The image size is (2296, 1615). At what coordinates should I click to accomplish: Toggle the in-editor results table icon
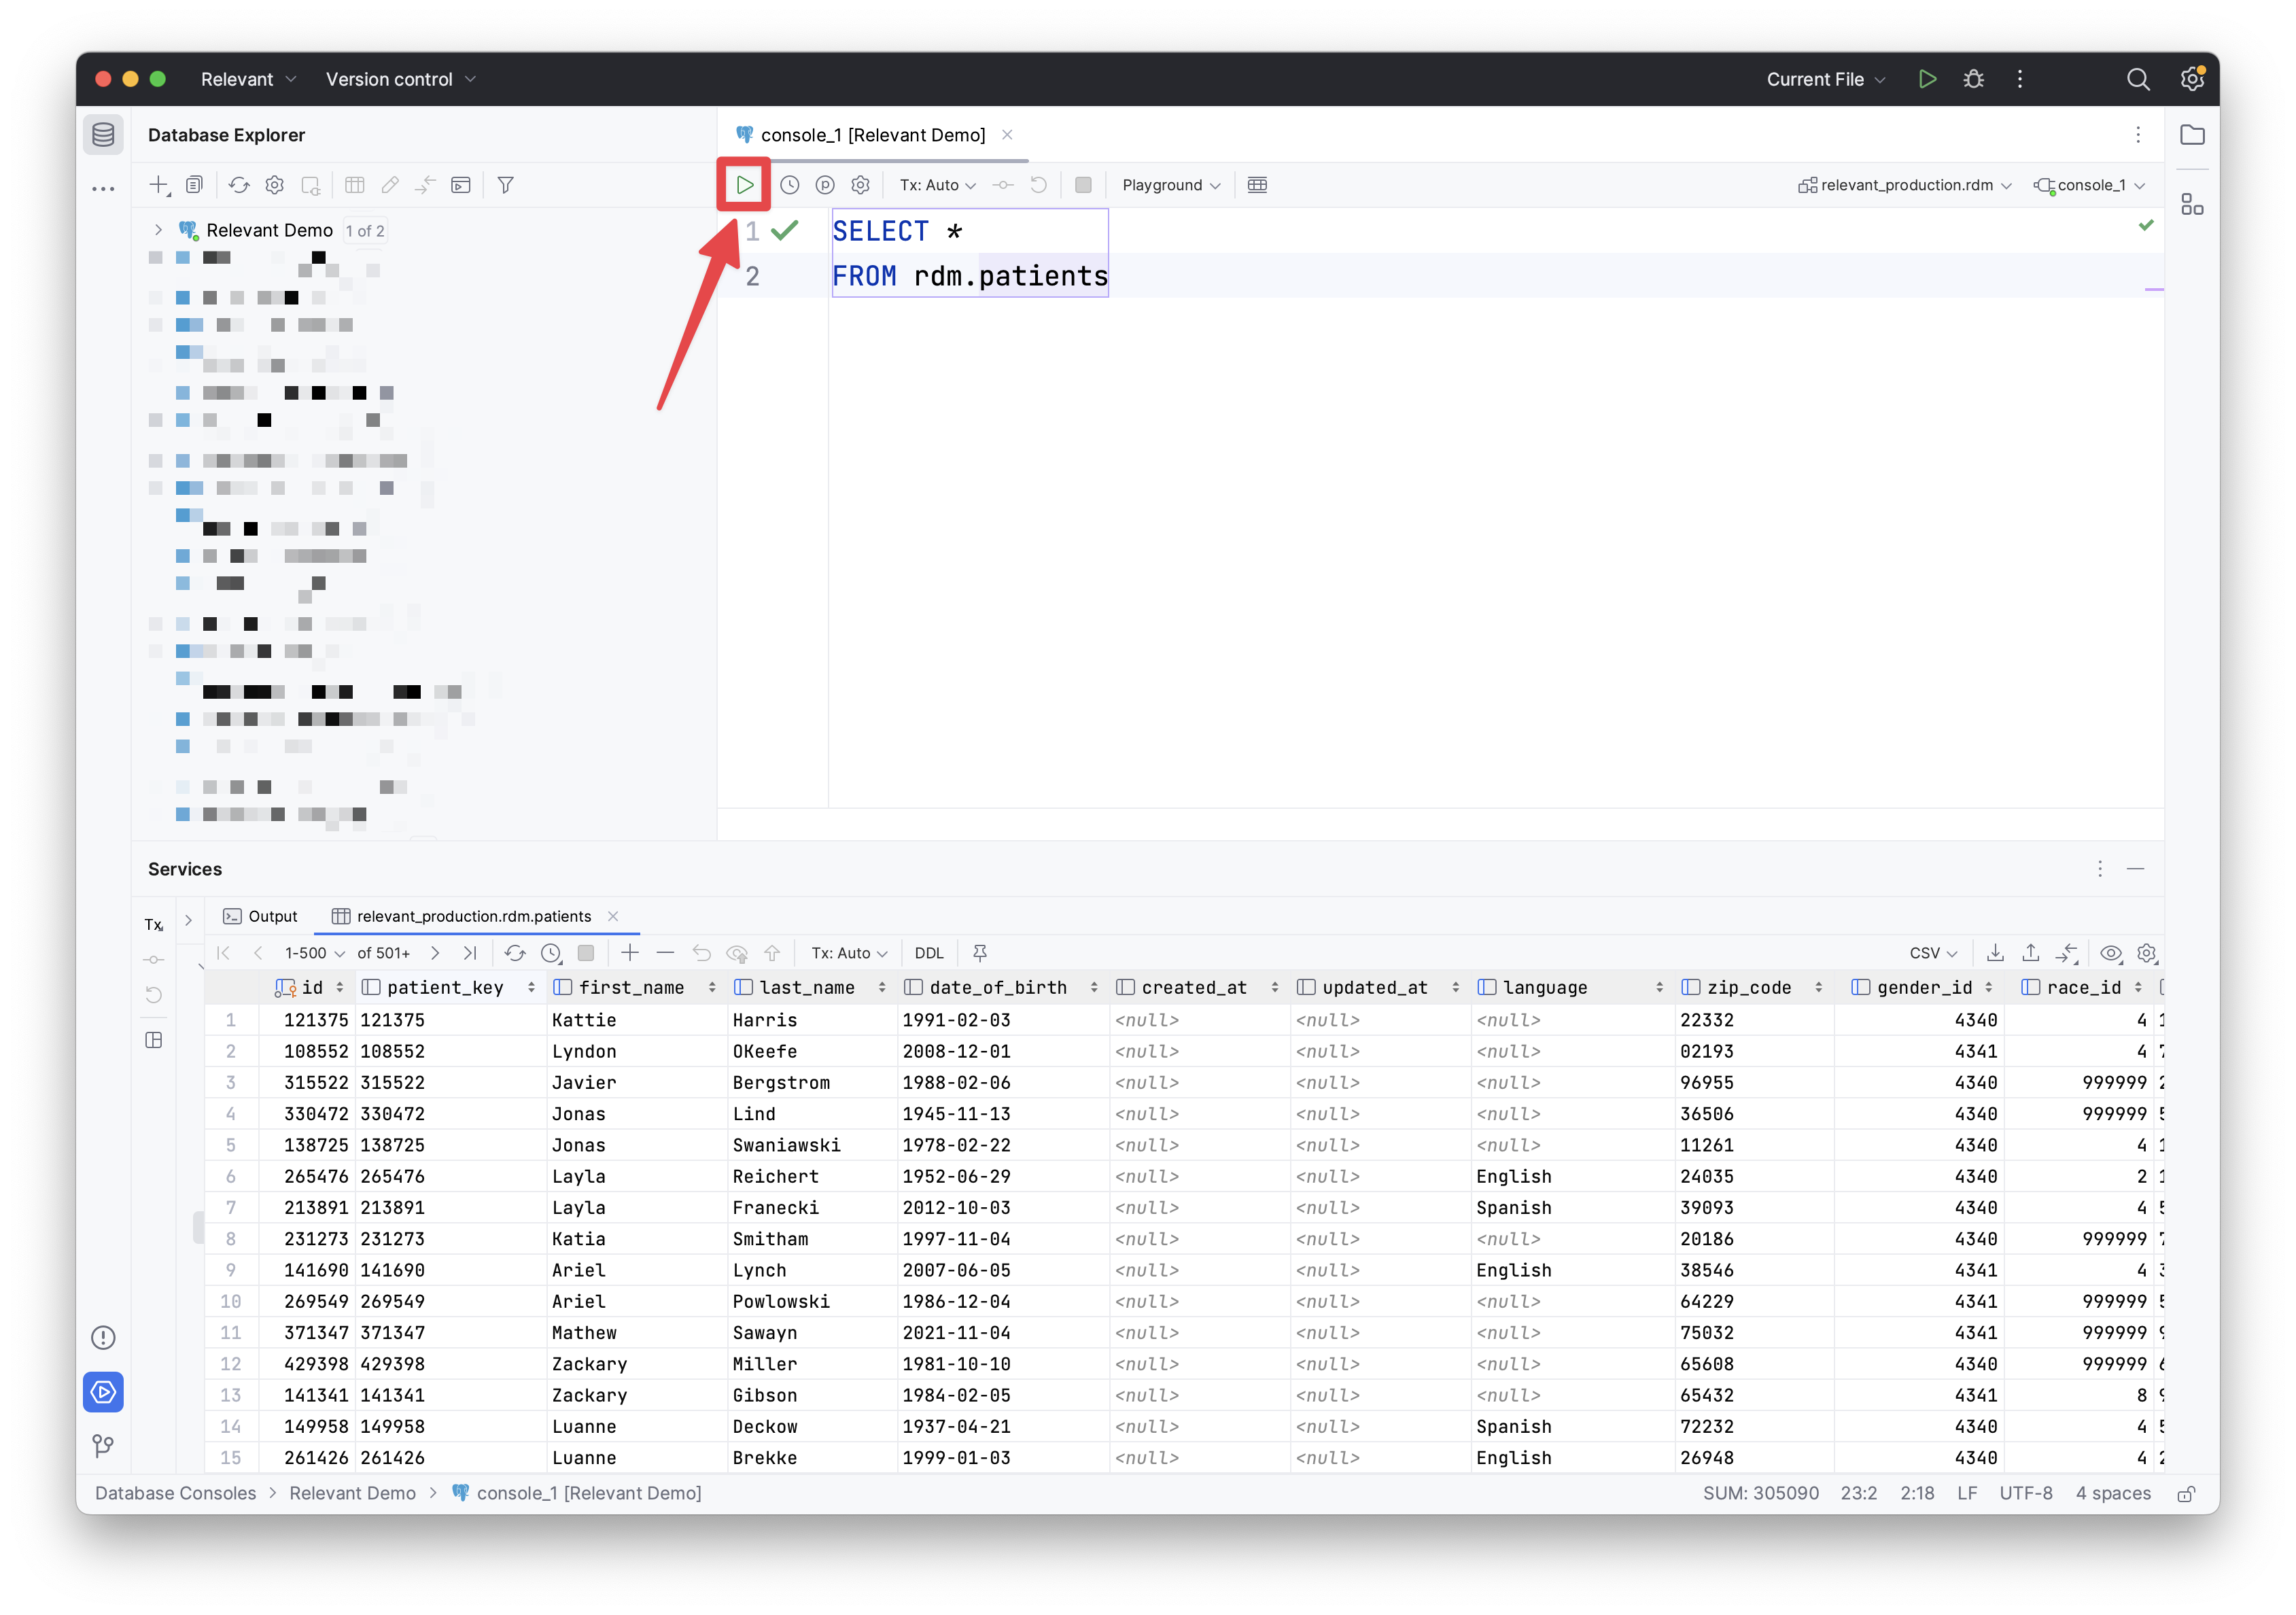(1257, 185)
